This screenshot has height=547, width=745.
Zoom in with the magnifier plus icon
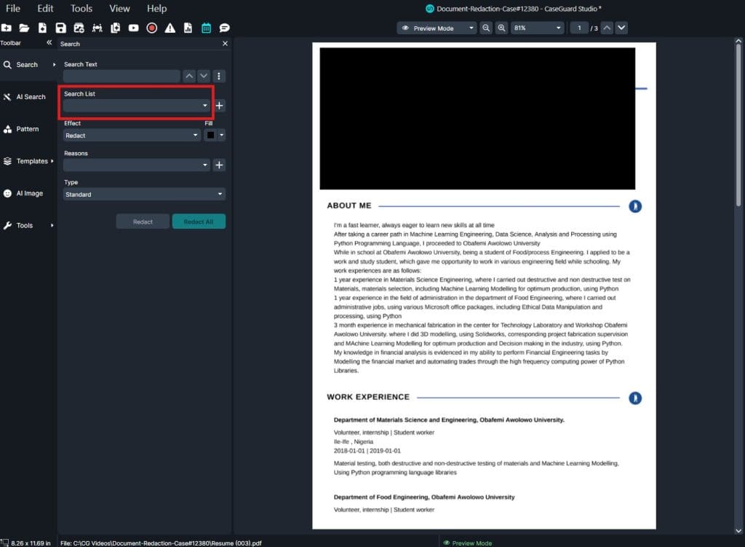(501, 28)
